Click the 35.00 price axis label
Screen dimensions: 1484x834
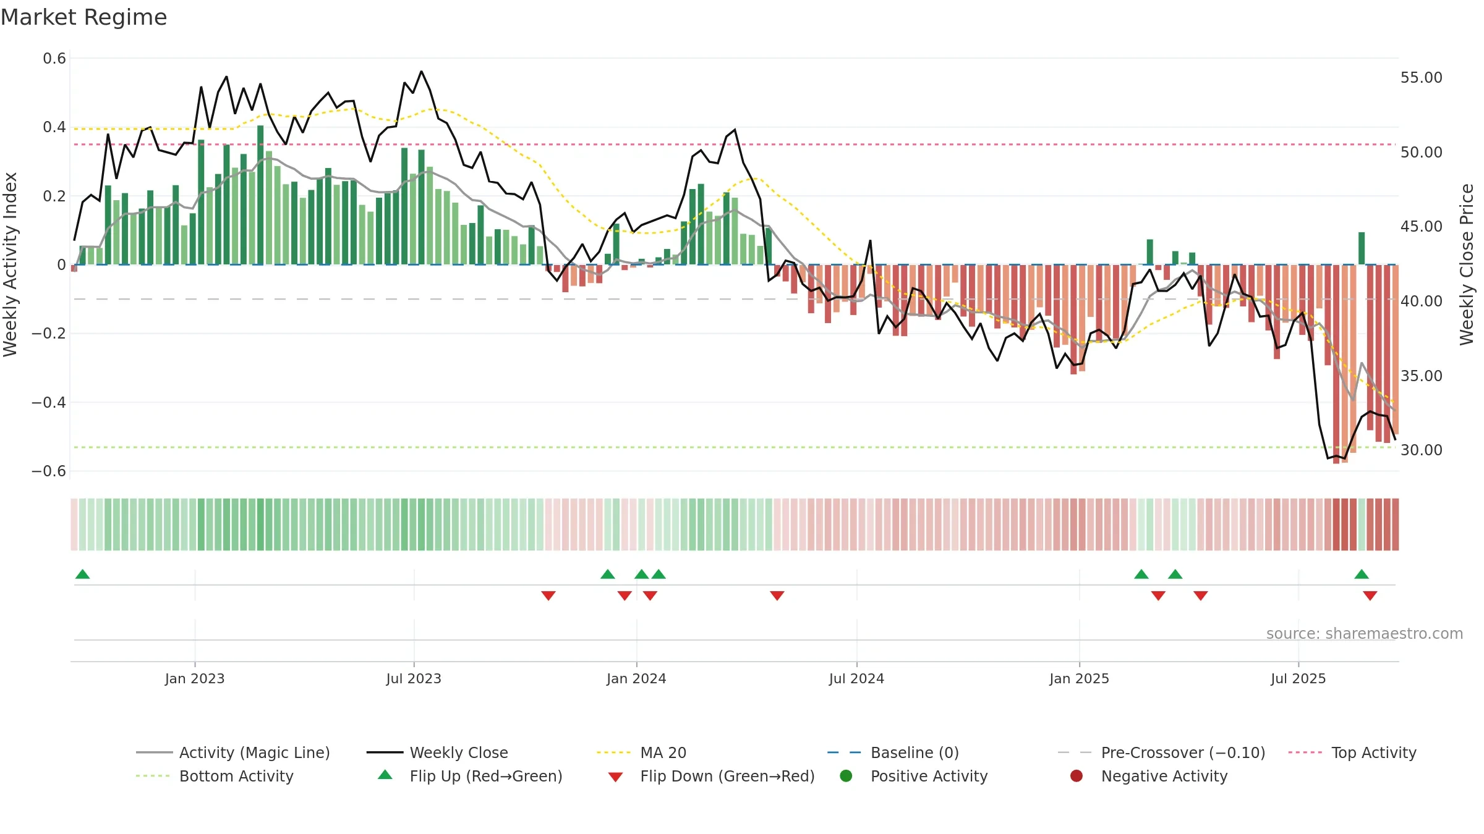pos(1421,376)
